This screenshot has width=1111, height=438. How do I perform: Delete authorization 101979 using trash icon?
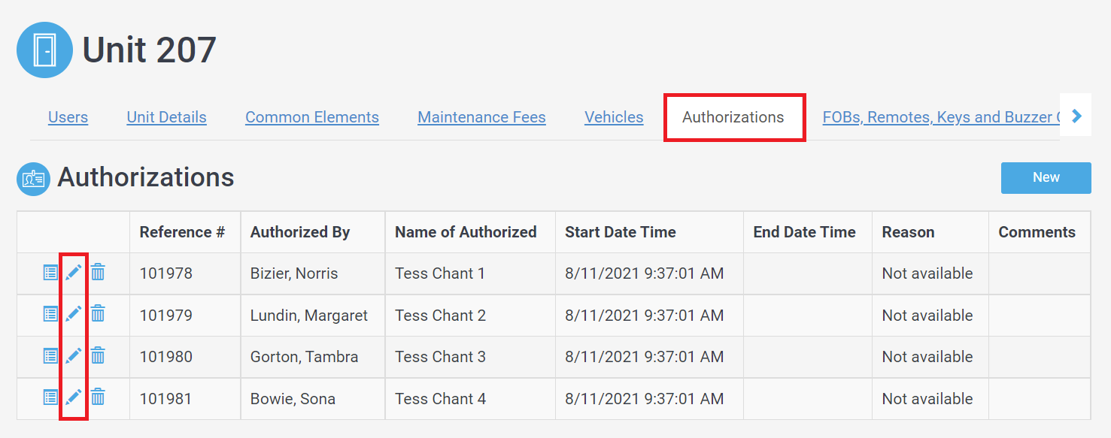coord(98,314)
